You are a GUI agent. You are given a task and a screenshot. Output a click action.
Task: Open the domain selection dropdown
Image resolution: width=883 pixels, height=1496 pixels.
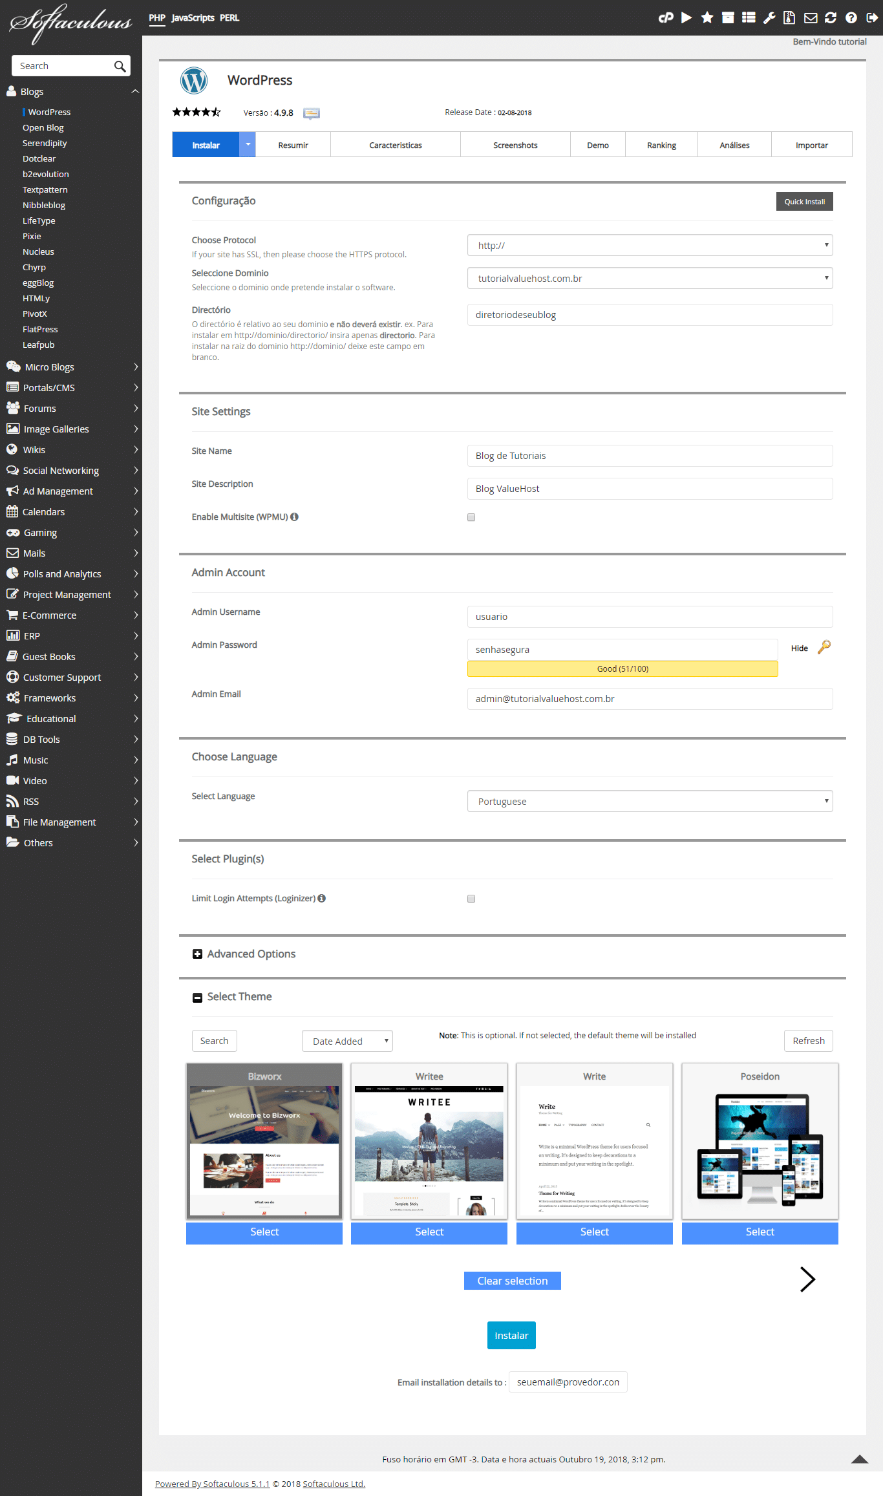[x=650, y=278]
